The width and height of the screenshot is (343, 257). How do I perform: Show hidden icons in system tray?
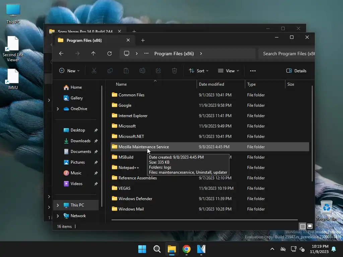[x=272, y=249]
